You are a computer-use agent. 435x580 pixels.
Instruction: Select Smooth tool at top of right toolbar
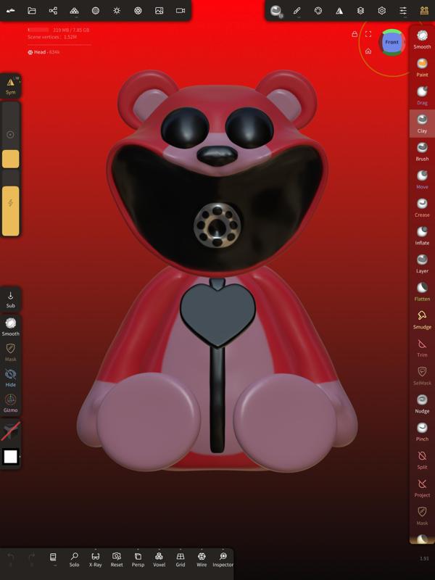422,39
